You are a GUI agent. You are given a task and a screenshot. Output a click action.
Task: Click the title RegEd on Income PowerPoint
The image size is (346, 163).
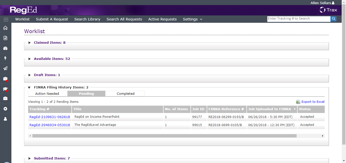click(97, 117)
